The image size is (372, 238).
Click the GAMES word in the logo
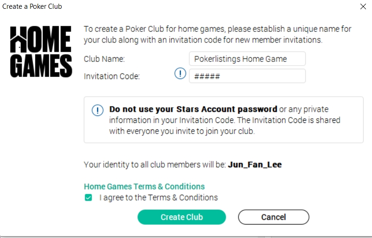click(x=41, y=66)
